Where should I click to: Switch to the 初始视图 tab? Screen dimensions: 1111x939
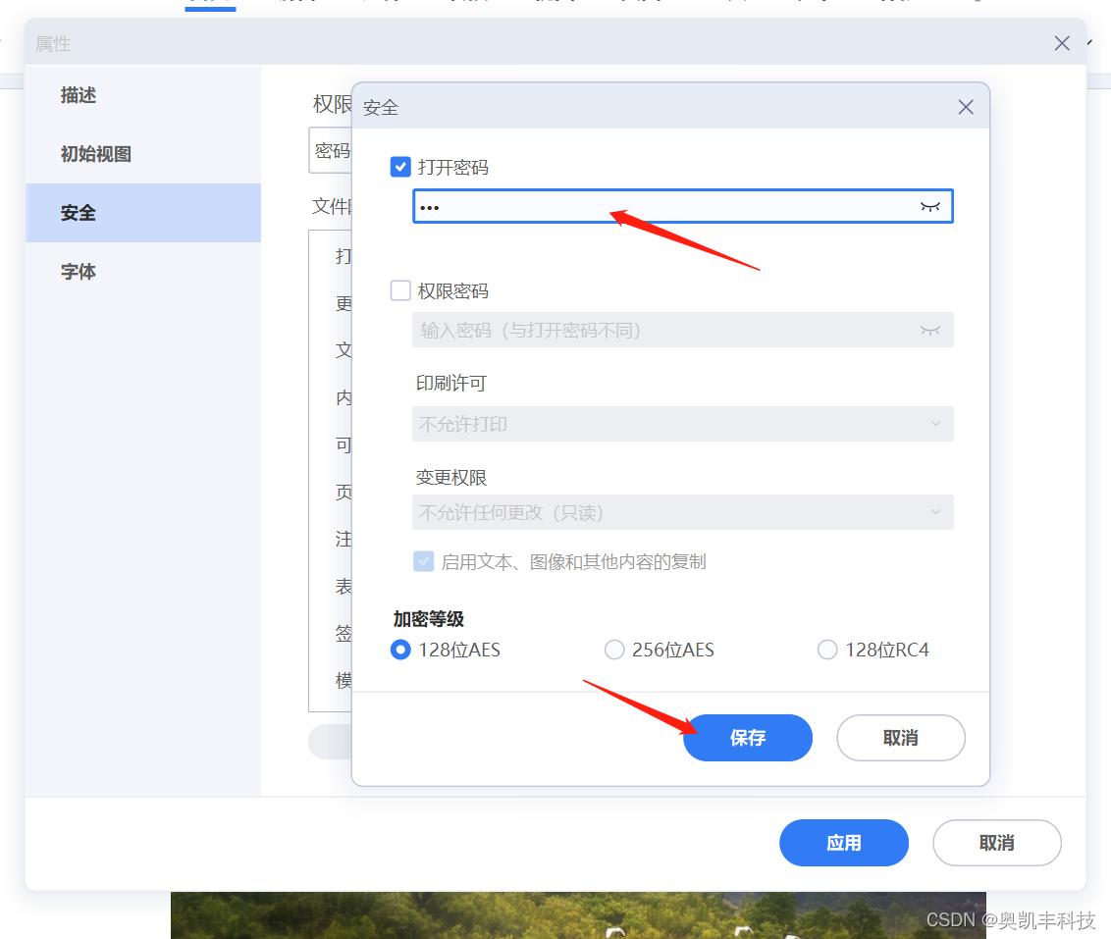(x=143, y=154)
